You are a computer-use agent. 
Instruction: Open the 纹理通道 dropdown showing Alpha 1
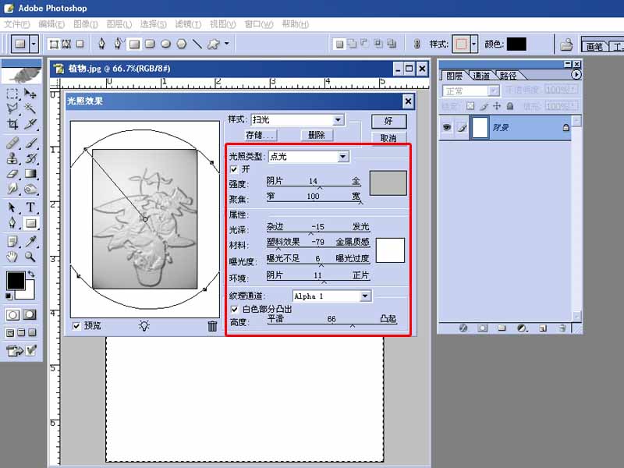click(363, 296)
